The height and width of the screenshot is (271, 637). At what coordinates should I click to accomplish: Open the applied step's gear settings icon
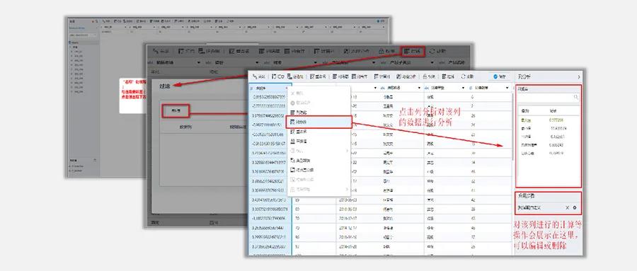(575, 207)
